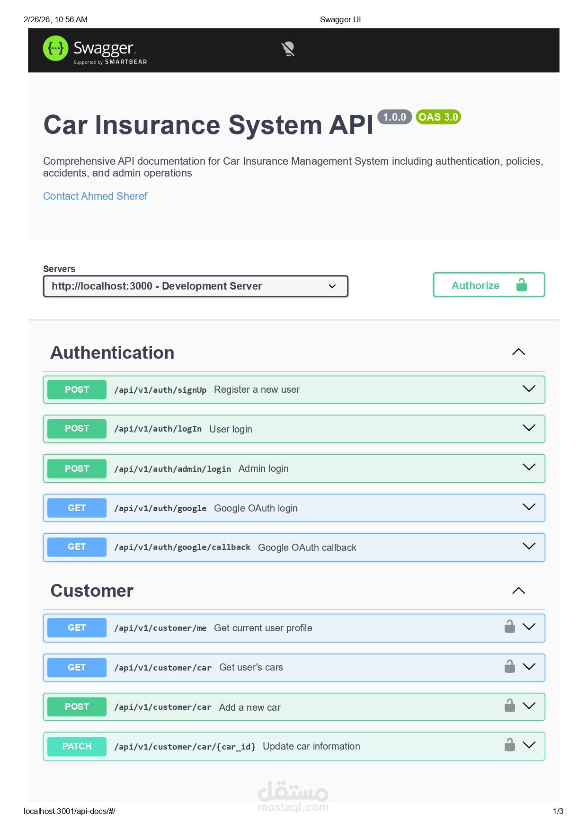Expand the User login endpoint chevron

click(x=528, y=428)
